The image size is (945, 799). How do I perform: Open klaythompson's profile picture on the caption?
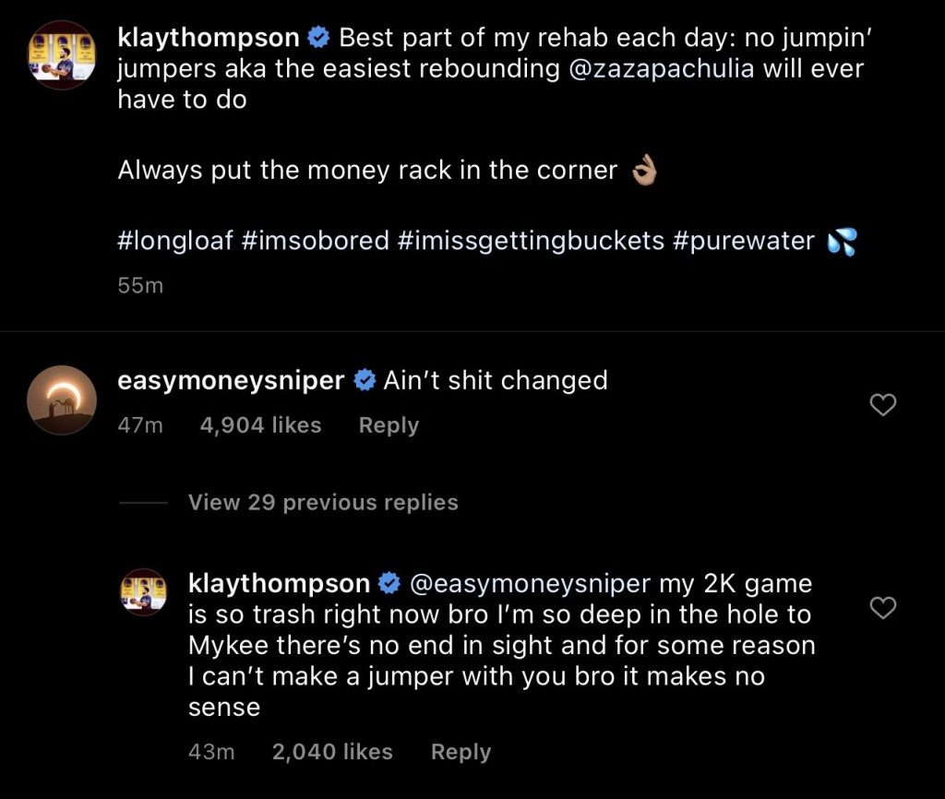coord(62,54)
